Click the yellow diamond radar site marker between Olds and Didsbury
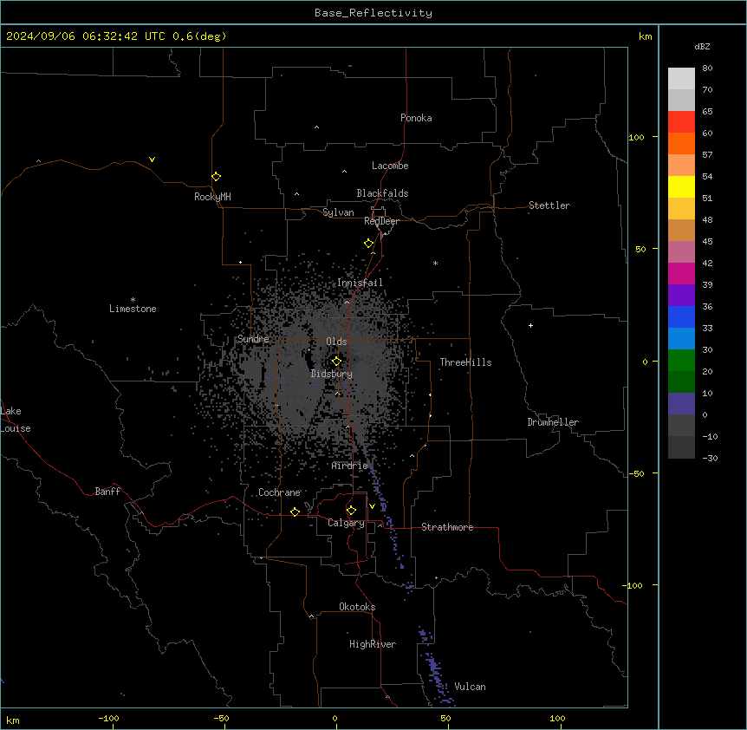Screen dimensions: 747x730 pyautogui.click(x=336, y=361)
